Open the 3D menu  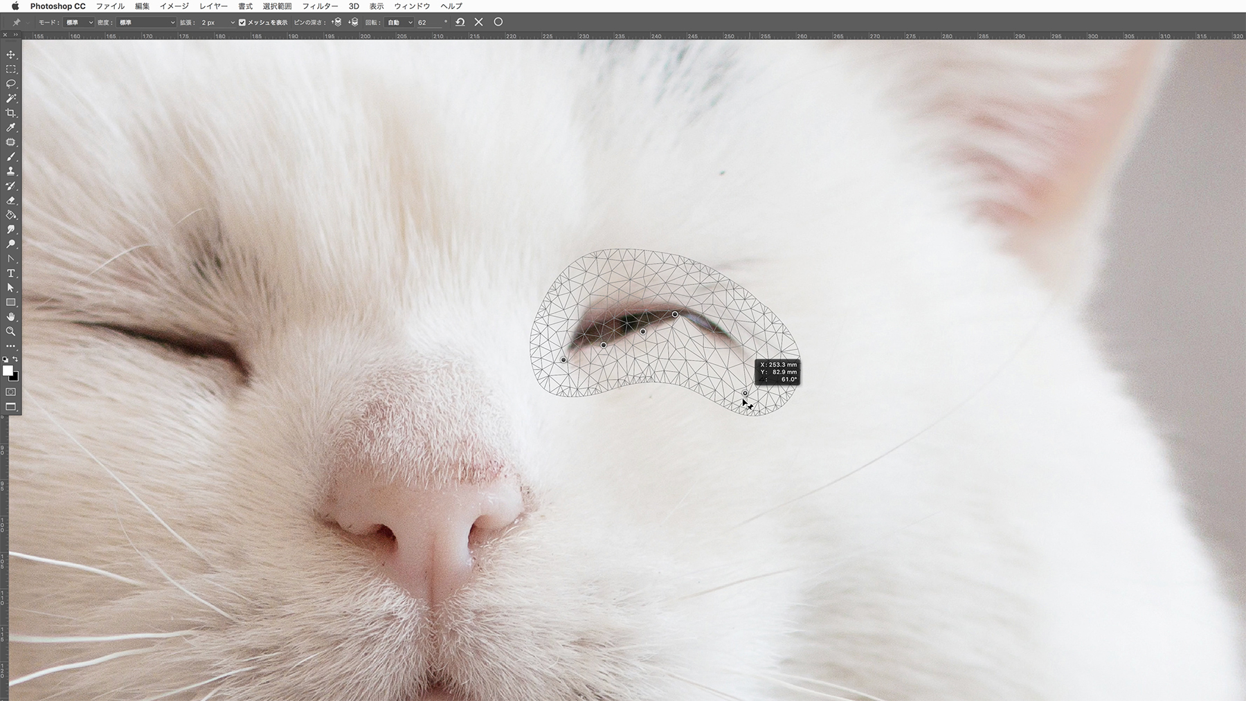[354, 6]
